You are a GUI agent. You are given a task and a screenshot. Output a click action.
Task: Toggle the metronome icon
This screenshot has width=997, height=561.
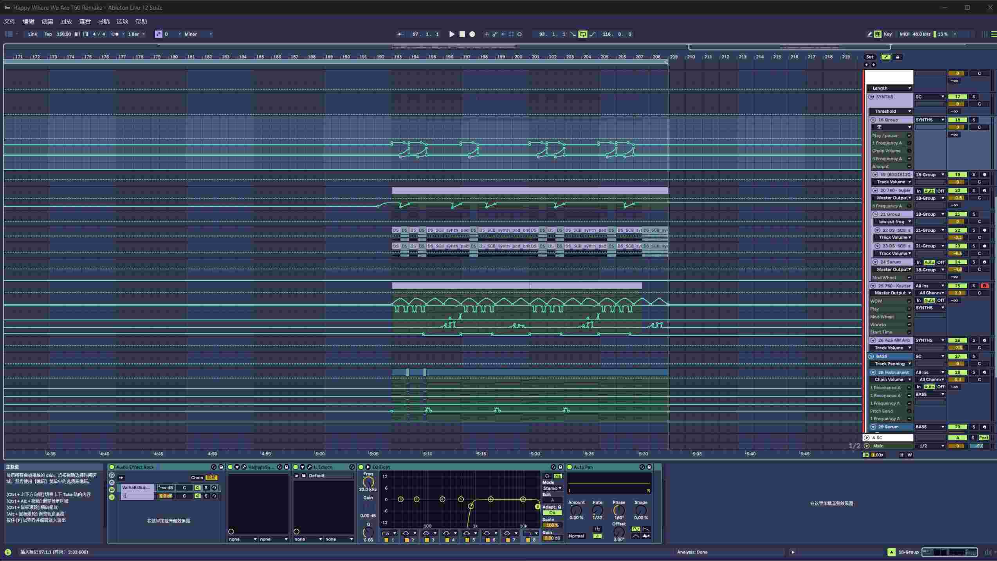coord(115,34)
